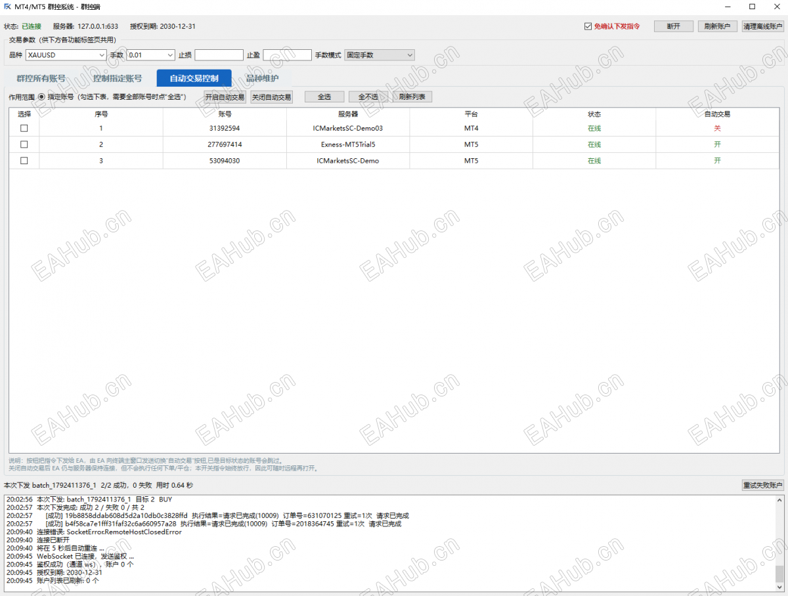Switch to the 品种维护 tab
This screenshot has height=596, width=788.
pyautogui.click(x=262, y=78)
